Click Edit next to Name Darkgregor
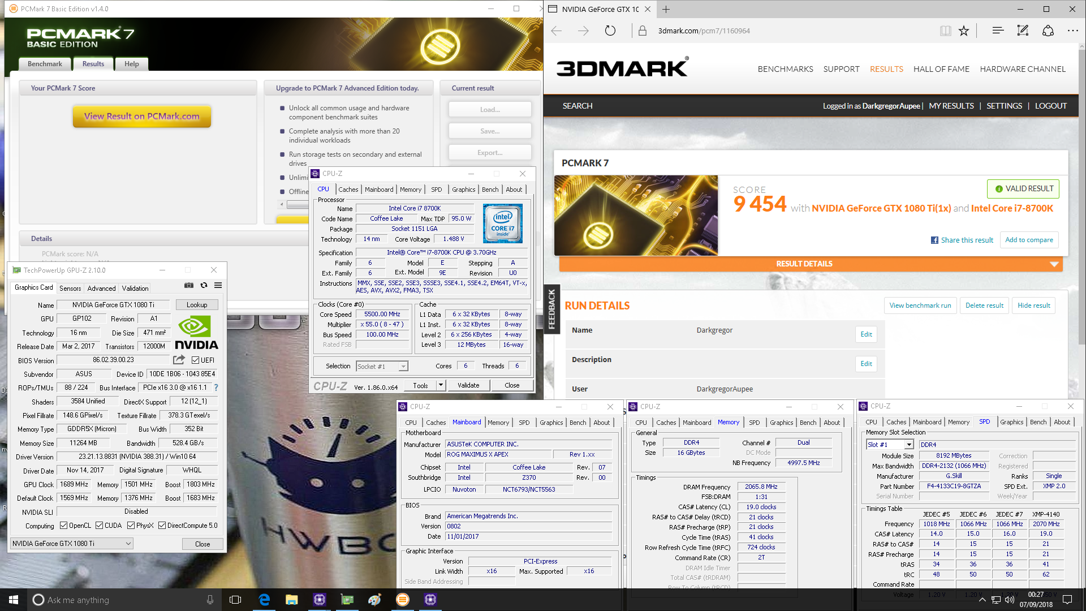This screenshot has width=1086, height=611. coord(866,334)
